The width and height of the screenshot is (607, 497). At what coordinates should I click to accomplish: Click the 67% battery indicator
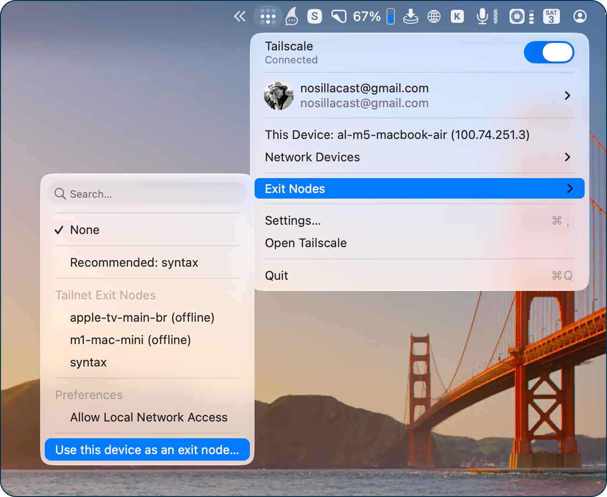click(x=373, y=17)
